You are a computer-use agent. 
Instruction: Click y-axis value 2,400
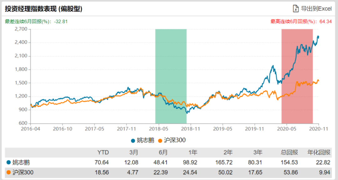[x=21, y=42]
